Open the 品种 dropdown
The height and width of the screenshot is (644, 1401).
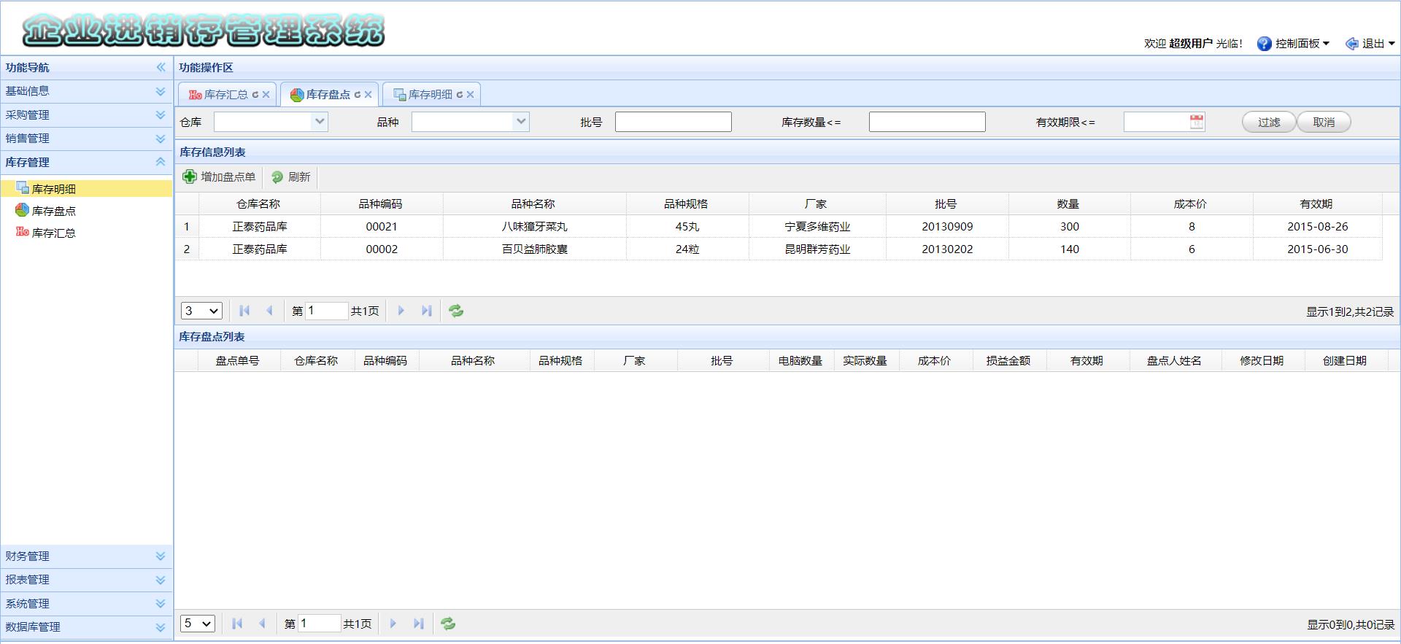click(521, 122)
